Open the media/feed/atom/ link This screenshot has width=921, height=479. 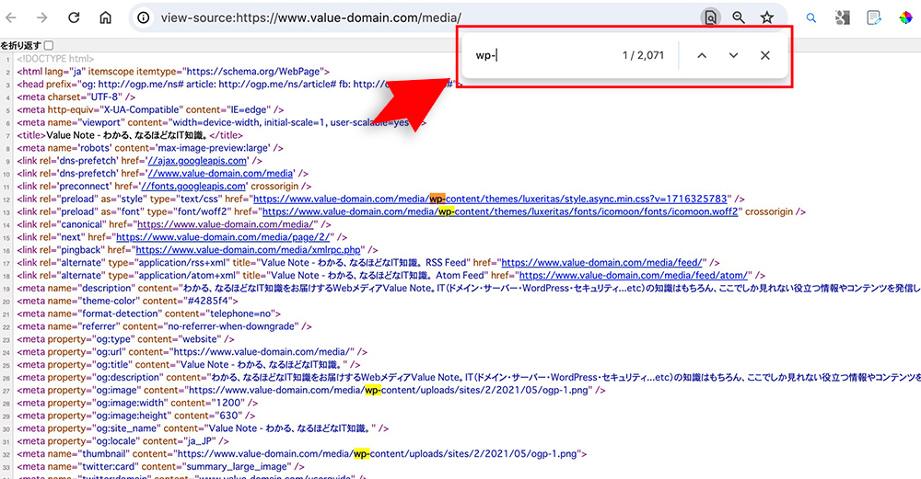point(634,276)
